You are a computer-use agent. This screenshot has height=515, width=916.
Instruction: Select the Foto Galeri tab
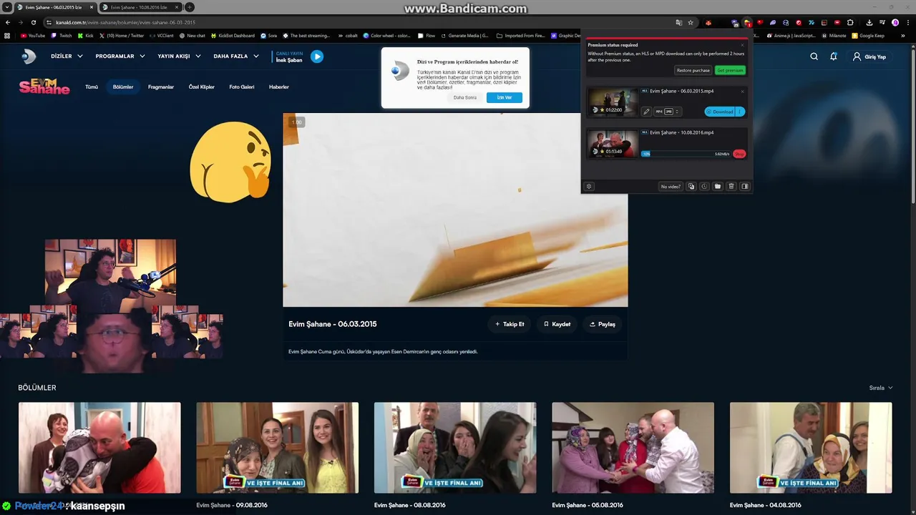[242, 87]
